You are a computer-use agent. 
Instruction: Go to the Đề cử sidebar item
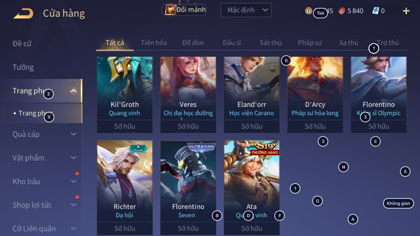pos(22,44)
